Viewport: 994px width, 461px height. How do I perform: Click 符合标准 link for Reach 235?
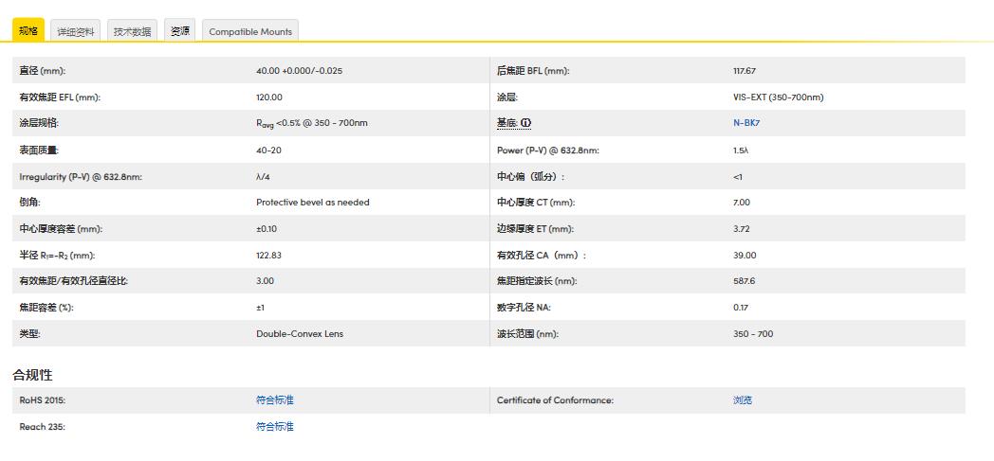275,427
